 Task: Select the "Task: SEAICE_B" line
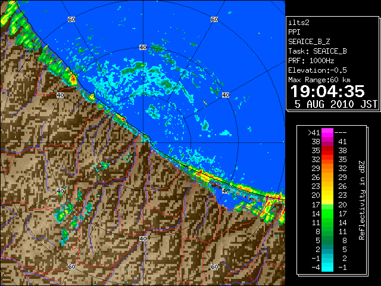[317, 51]
